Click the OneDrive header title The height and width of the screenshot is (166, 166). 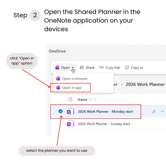(57, 51)
